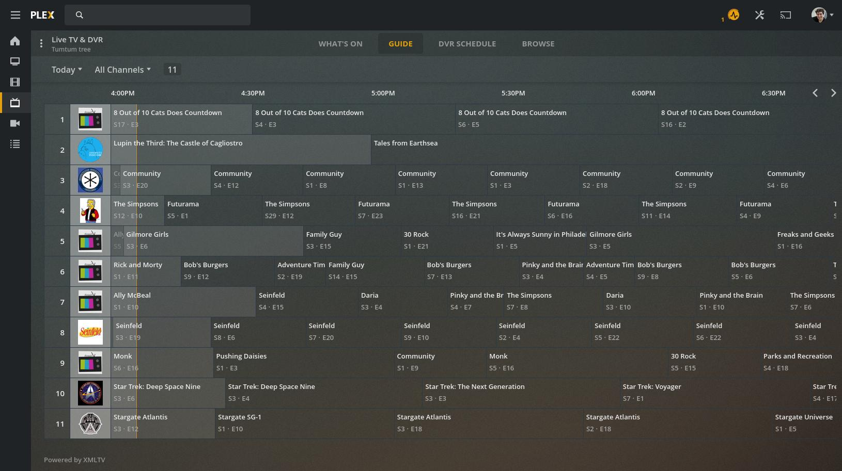This screenshot has width=842, height=471.
Task: Open 8 Out of 10 Cats S4 E3
Action: pyautogui.click(x=354, y=119)
